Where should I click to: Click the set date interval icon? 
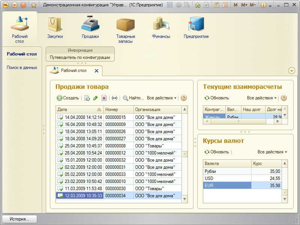click(x=115, y=98)
